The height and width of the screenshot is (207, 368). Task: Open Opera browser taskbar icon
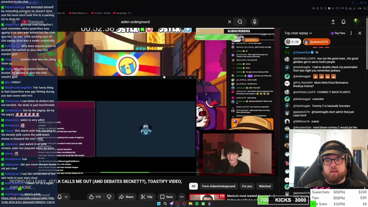point(178,204)
